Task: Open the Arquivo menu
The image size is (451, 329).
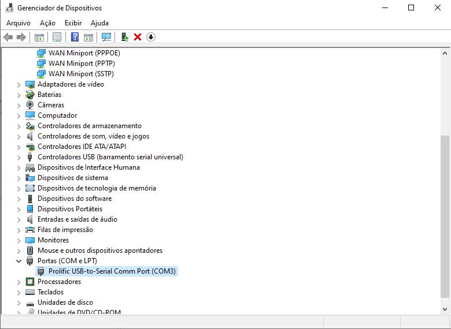Action: tap(19, 23)
